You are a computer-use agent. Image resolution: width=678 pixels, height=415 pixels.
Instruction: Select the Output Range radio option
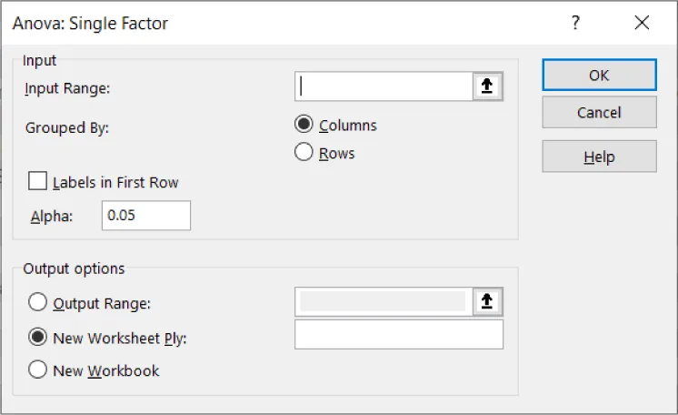(x=38, y=303)
